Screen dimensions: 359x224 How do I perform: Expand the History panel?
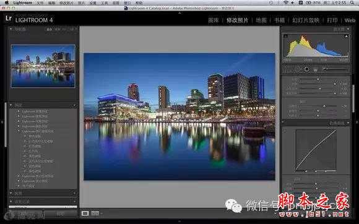(11, 201)
